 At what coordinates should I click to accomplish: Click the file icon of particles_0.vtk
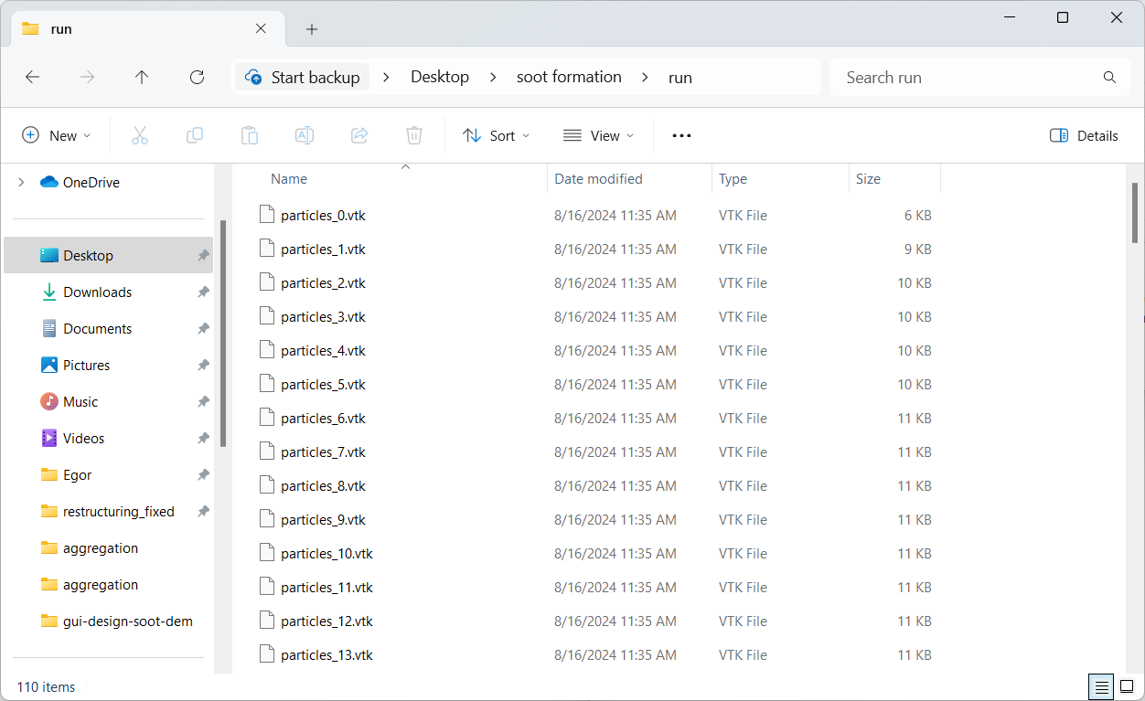click(x=267, y=215)
